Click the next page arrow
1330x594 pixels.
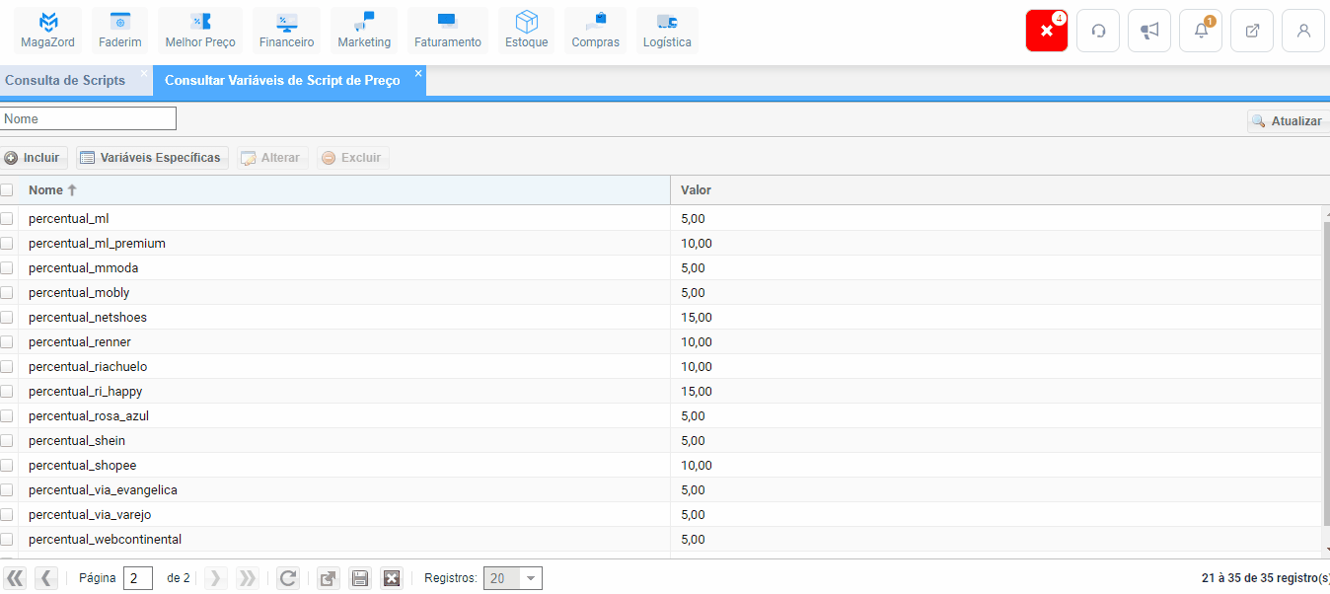[x=215, y=578]
